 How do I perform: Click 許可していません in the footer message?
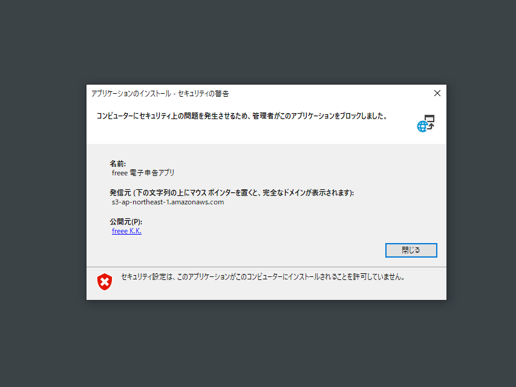379,277
